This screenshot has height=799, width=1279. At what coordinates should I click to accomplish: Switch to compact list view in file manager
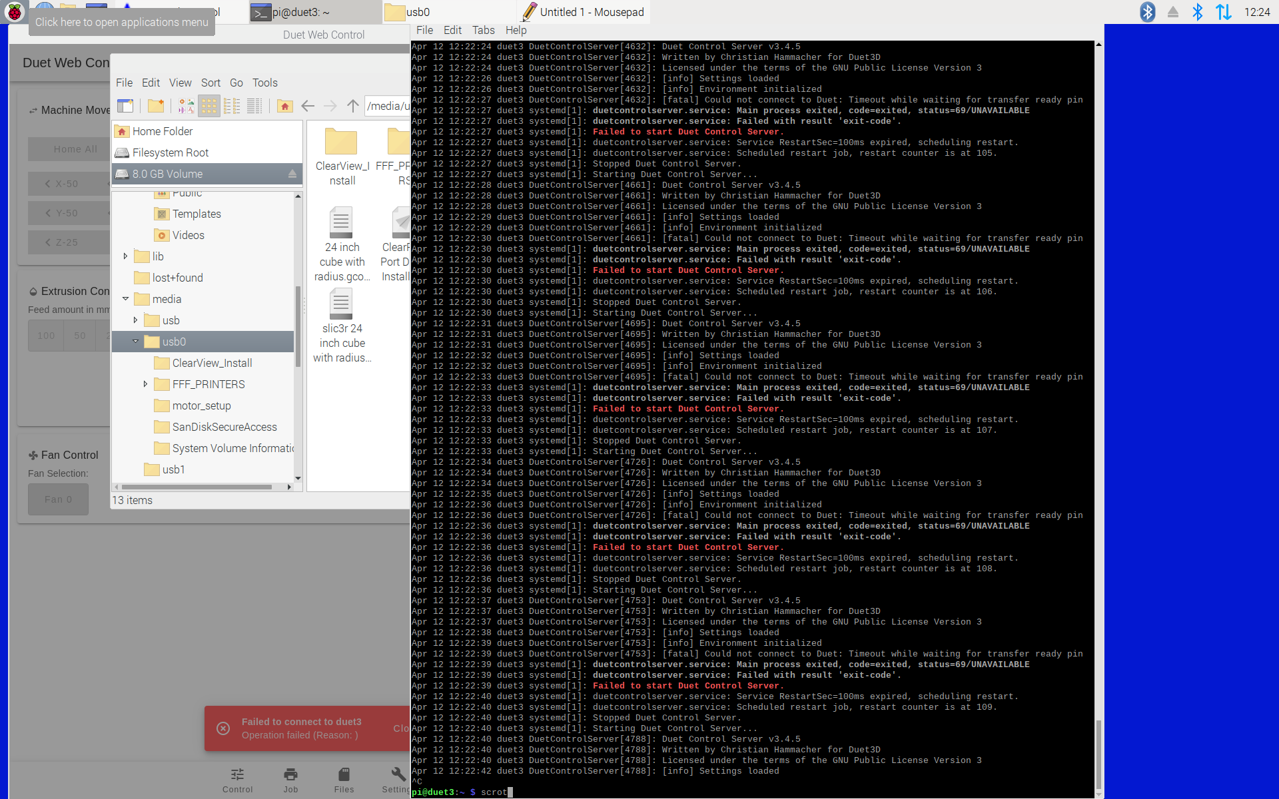[x=232, y=106]
